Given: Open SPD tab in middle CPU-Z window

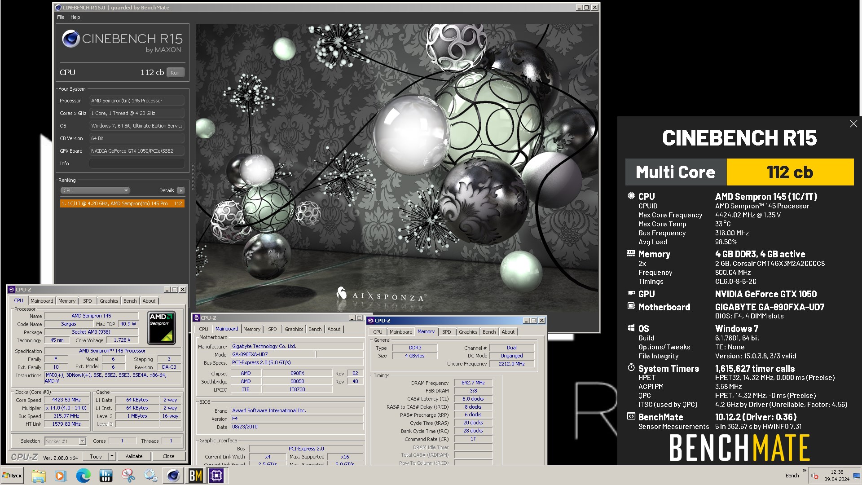Looking at the screenshot, I should [273, 329].
